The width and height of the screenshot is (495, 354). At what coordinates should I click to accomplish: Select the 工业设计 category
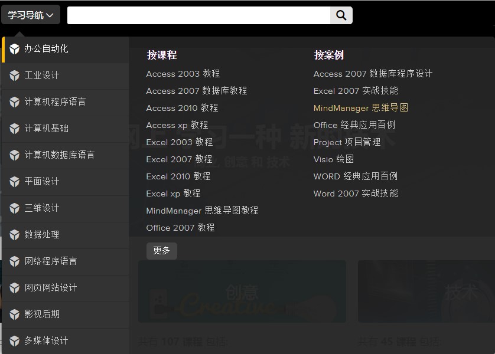(x=66, y=76)
